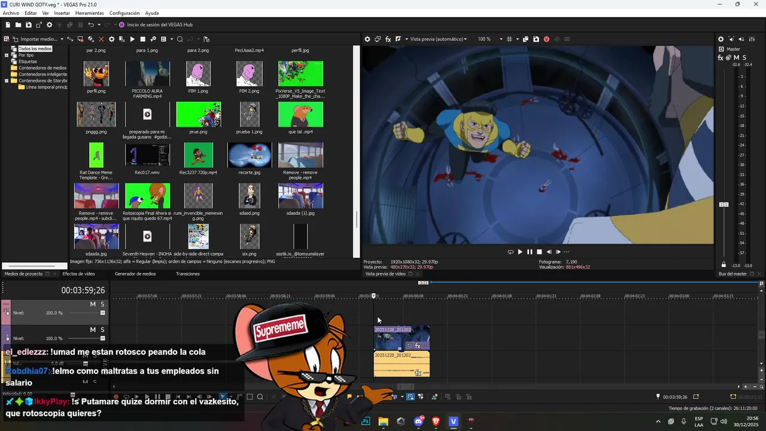Switch to the Efectos de vídeo tab

78,274
